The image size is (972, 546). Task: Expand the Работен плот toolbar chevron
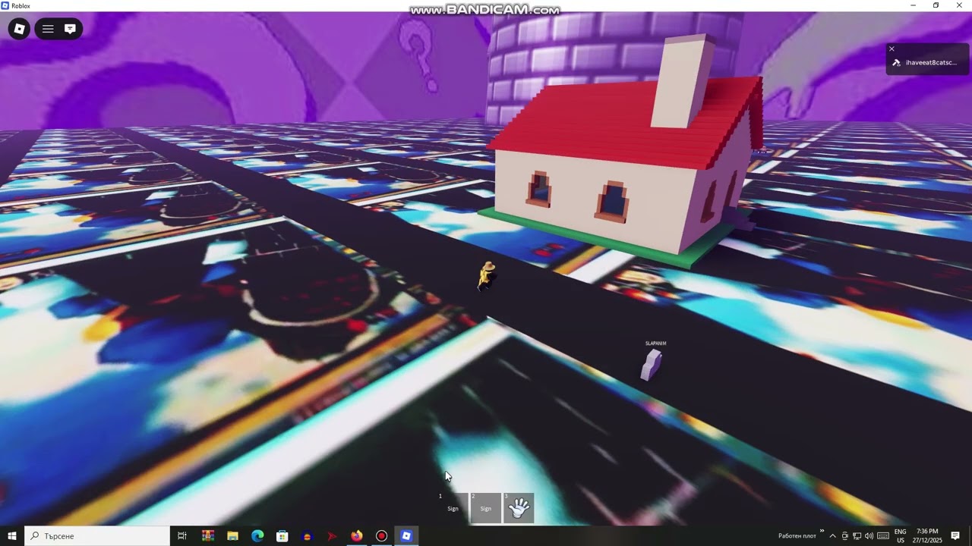822,531
